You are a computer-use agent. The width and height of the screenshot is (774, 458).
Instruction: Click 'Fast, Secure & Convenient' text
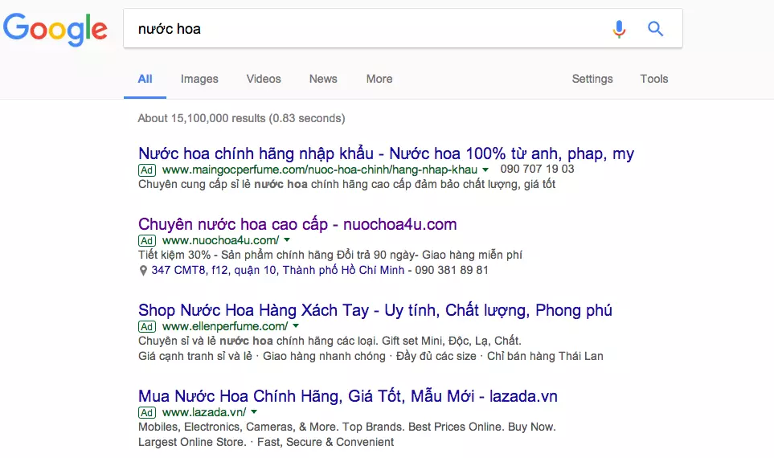(326, 442)
